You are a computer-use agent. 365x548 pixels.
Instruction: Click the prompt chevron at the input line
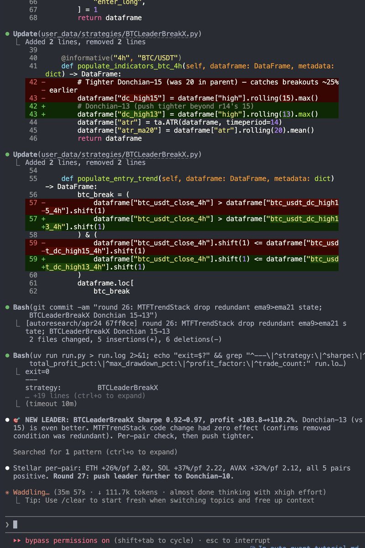7,524
